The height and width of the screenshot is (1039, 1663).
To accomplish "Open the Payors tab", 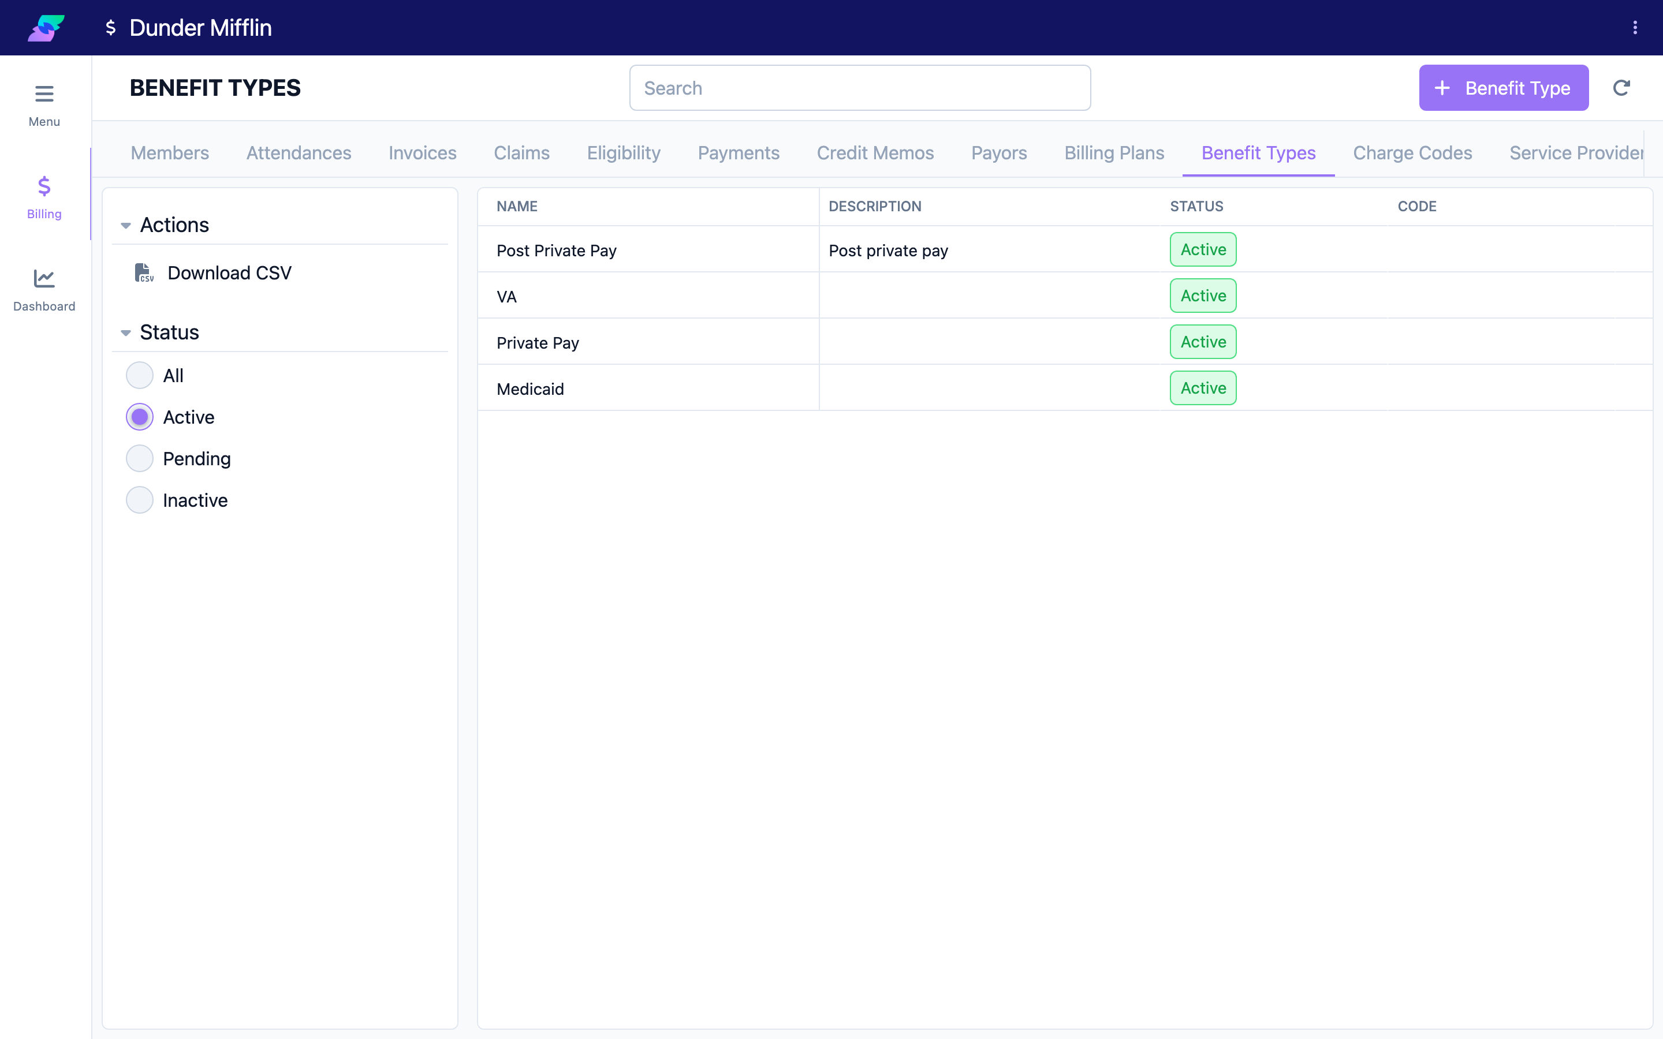I will pyautogui.click(x=998, y=152).
